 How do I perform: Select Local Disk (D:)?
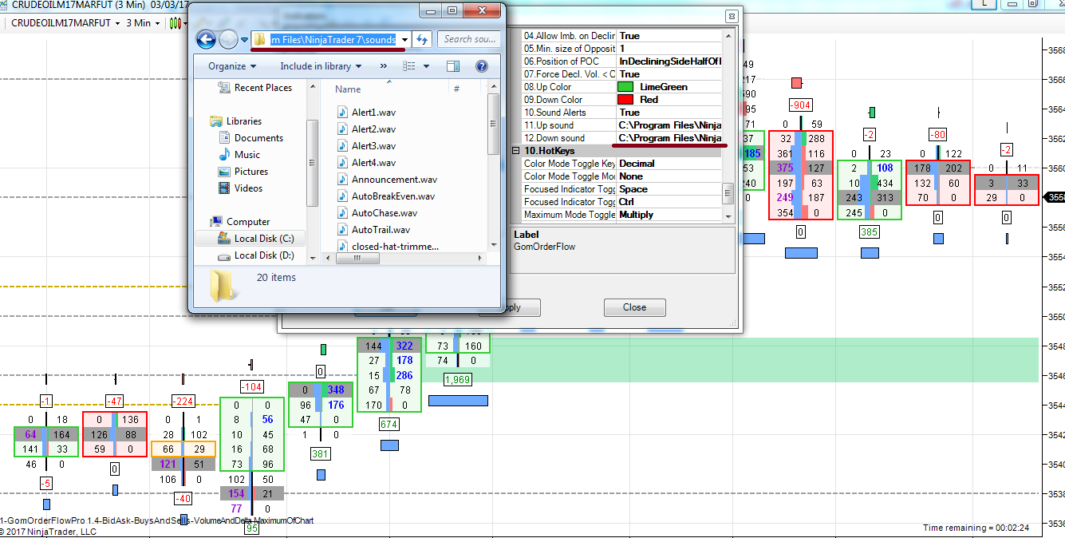point(255,255)
